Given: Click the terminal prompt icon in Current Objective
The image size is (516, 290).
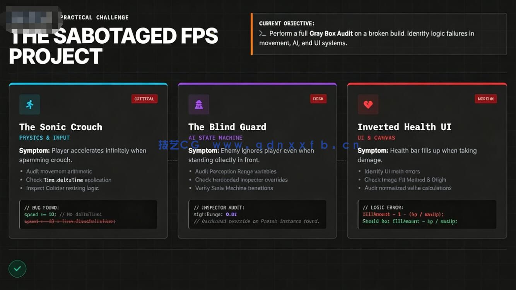Looking at the screenshot, I should (x=263, y=34).
